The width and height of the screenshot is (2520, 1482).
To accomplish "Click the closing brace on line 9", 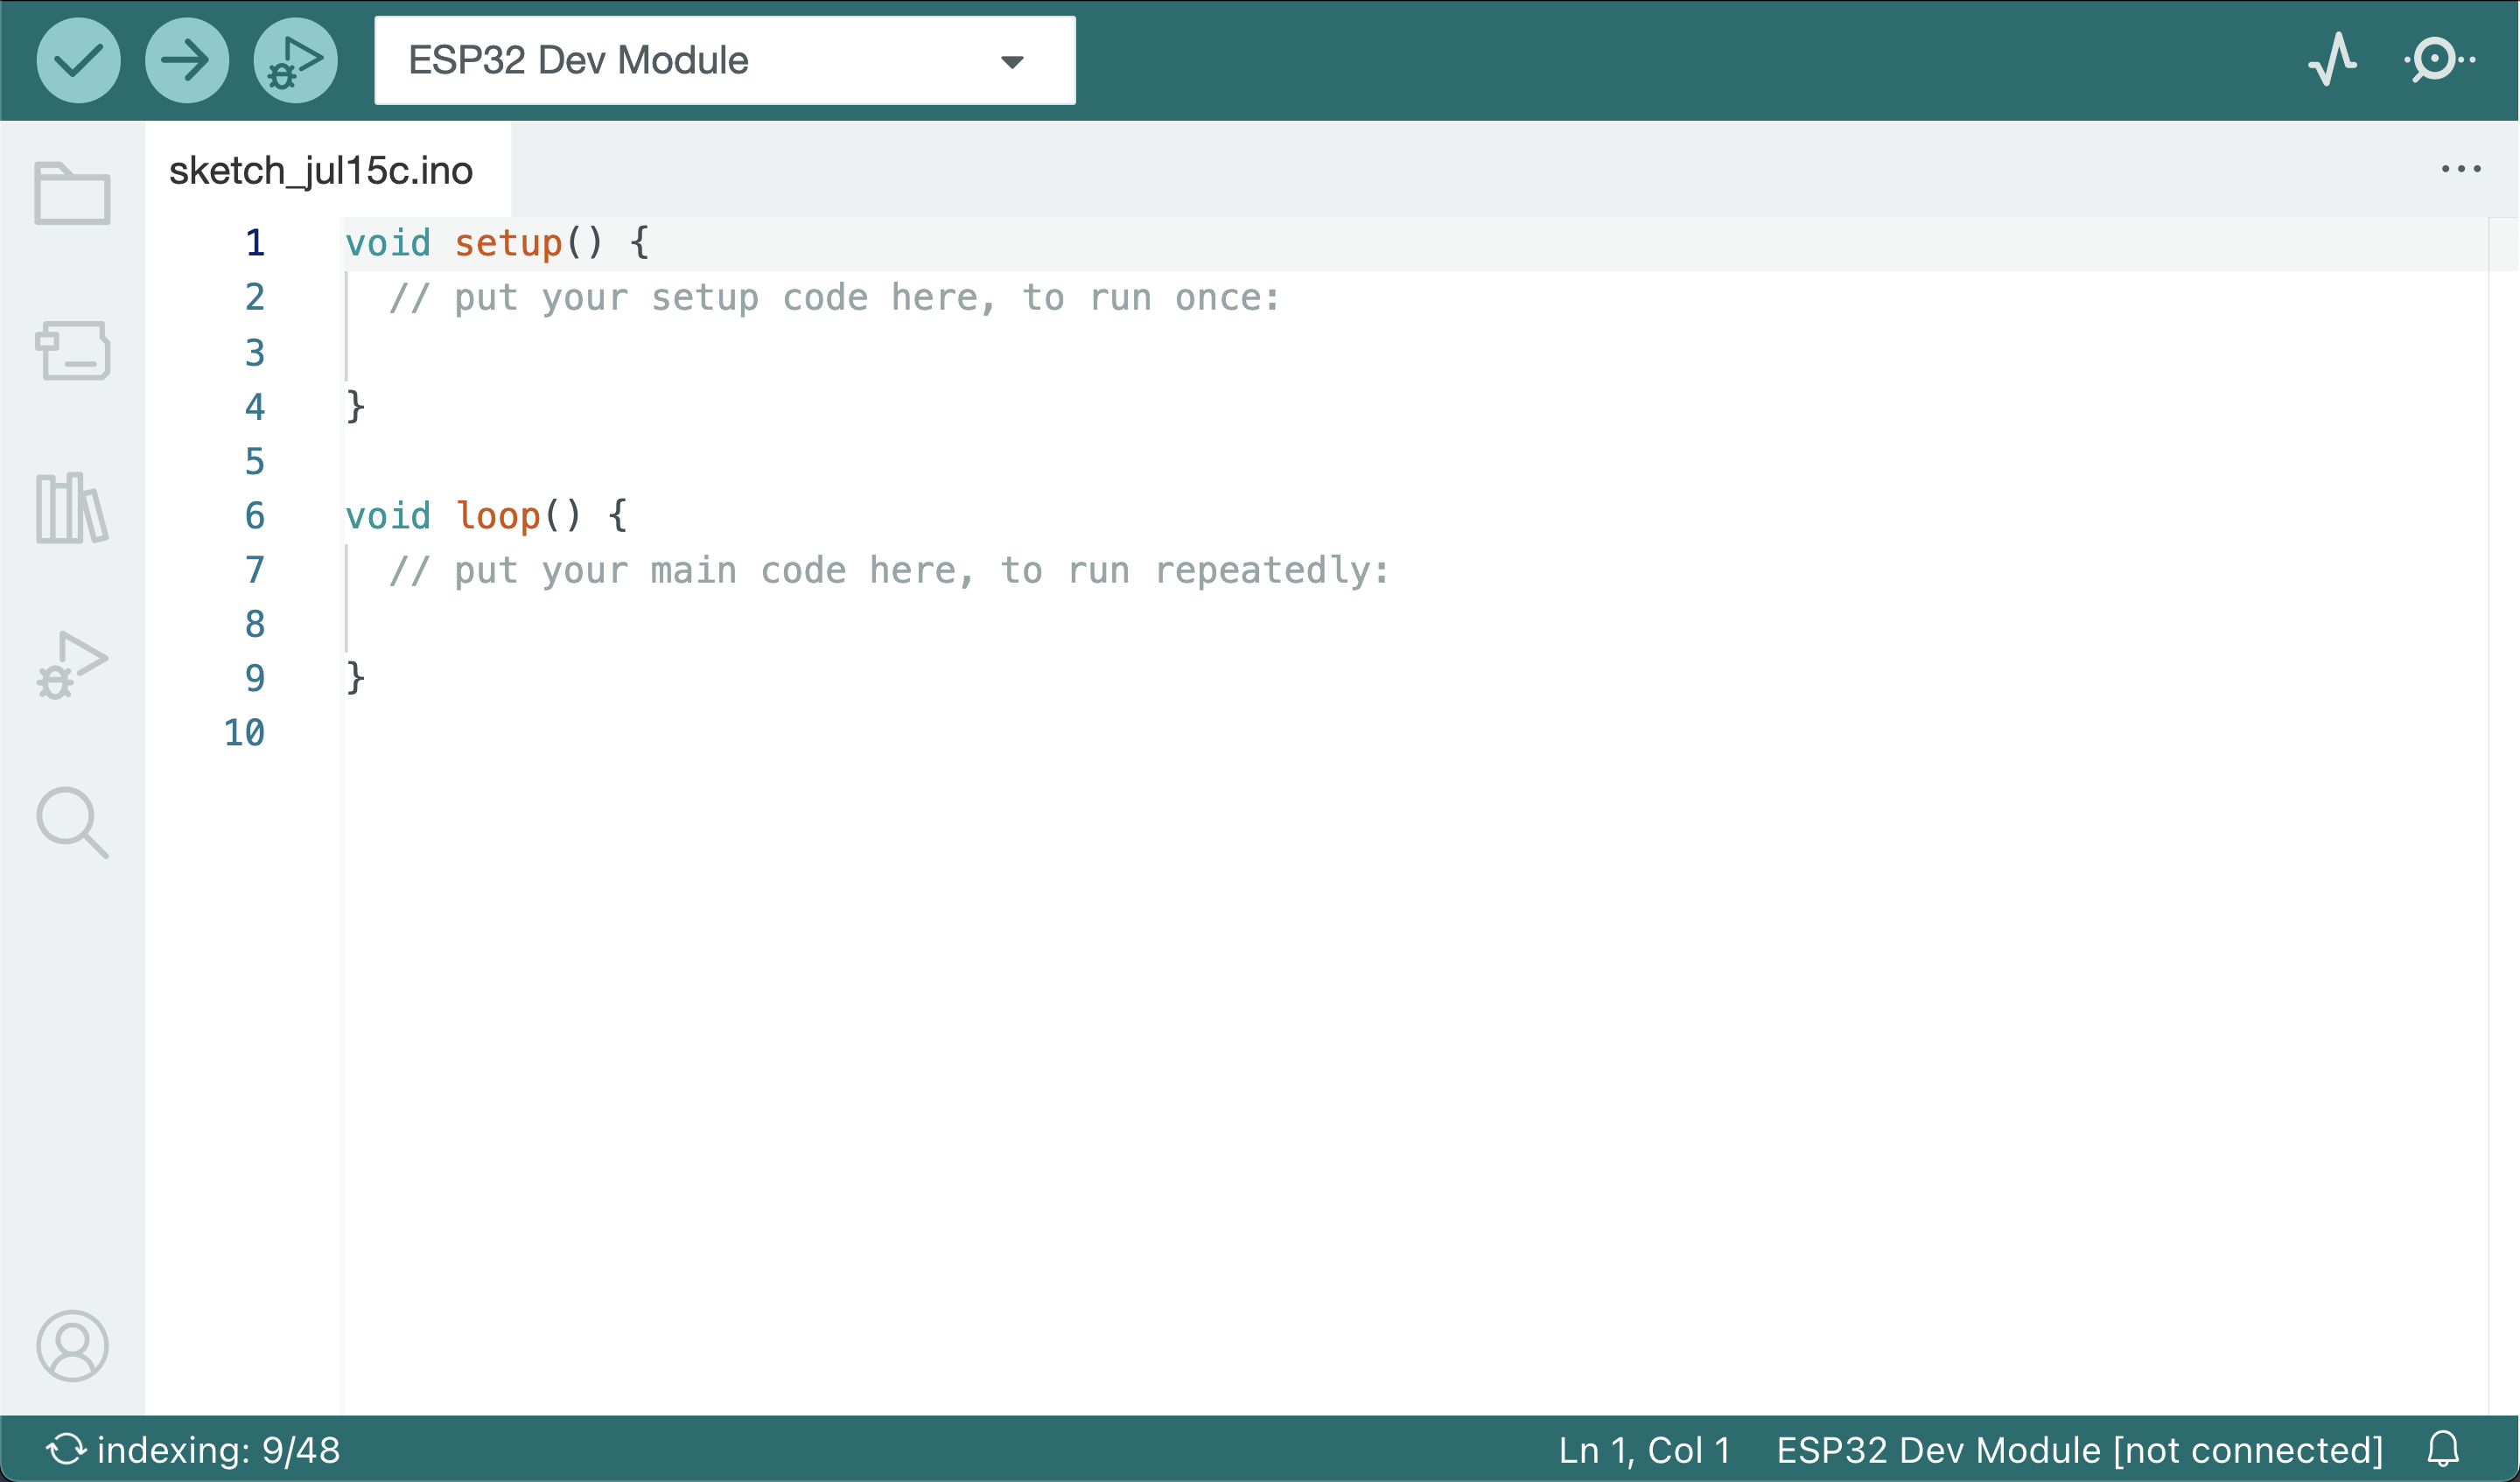I will [x=355, y=679].
